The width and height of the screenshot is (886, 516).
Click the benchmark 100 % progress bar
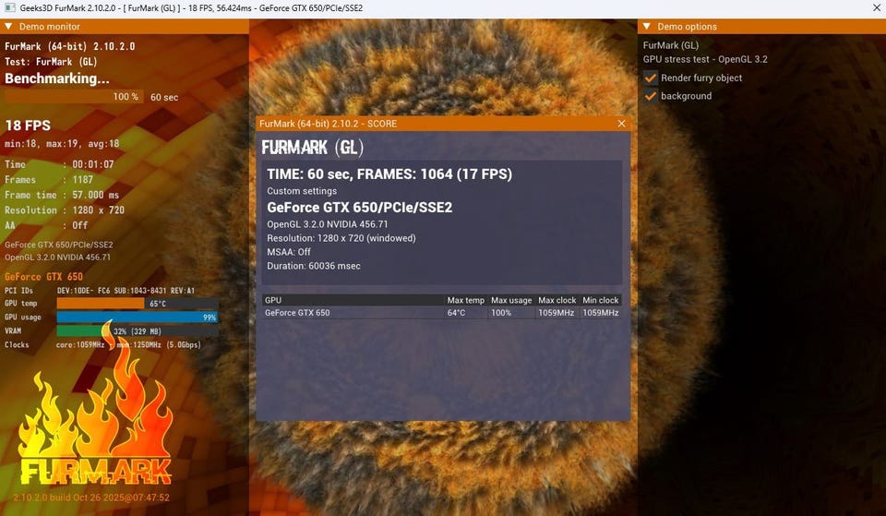click(74, 97)
